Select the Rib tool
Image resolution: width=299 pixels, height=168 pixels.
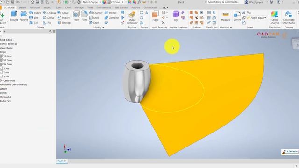pyautogui.click(x=47, y=23)
